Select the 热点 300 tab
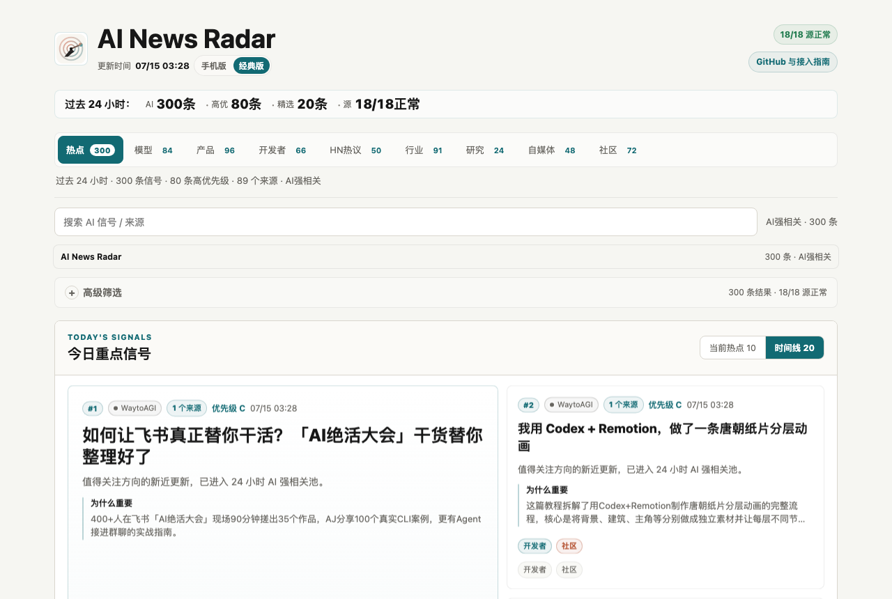Screen dimensions: 892x599 [91, 150]
